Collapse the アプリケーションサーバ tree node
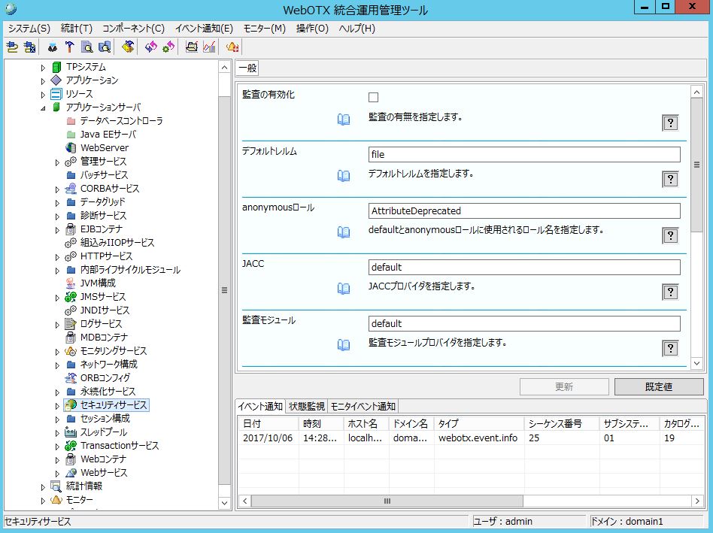 click(43, 108)
